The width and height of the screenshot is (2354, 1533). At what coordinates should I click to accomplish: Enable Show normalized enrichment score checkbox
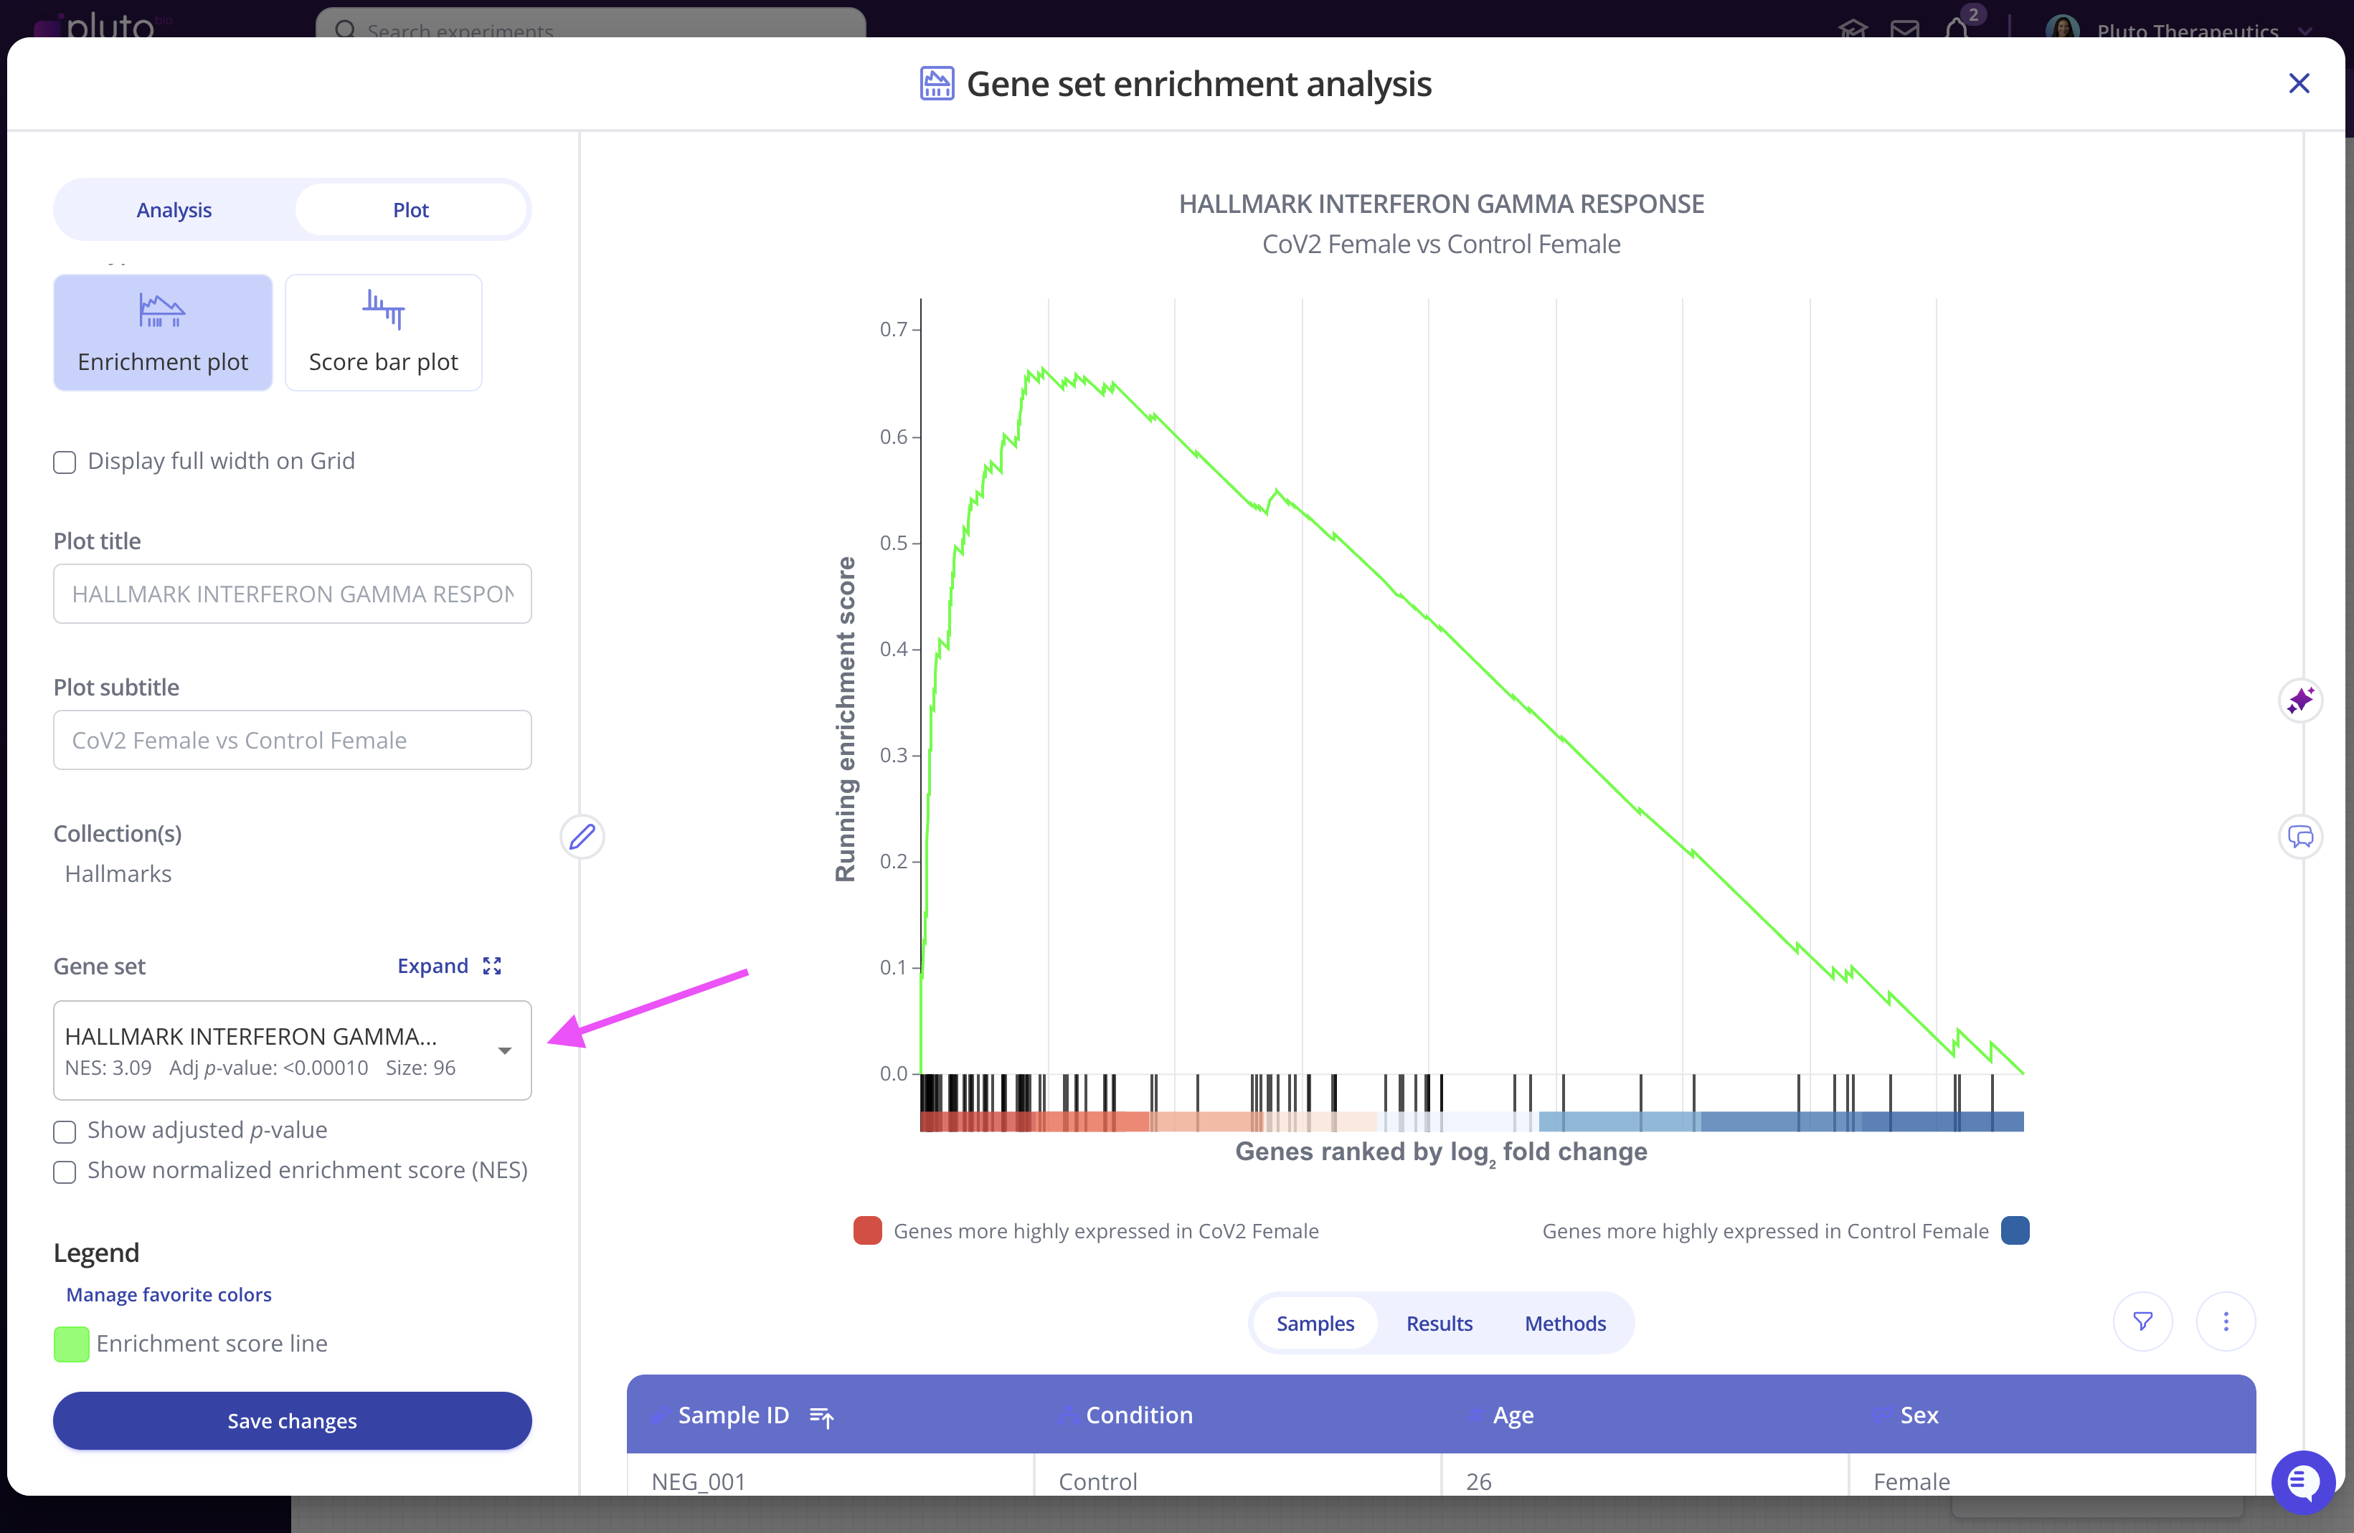coord(65,1172)
